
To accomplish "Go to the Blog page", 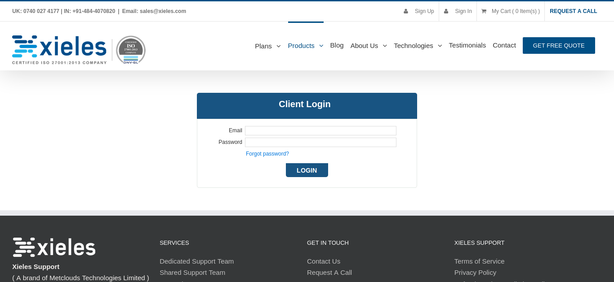I will [337, 45].
